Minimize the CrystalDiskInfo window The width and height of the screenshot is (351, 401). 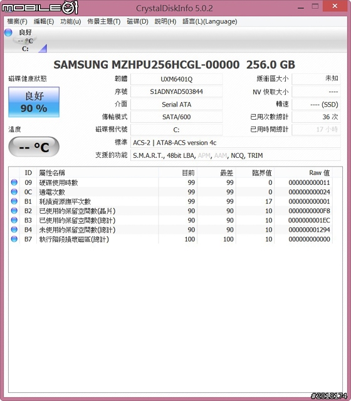[301, 7]
